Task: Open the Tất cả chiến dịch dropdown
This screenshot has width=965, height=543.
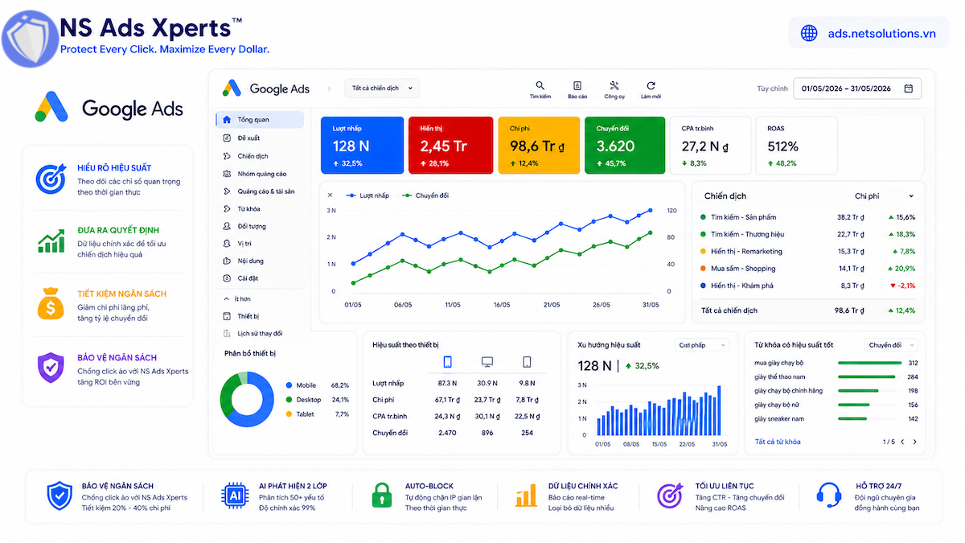Action: 382,88
